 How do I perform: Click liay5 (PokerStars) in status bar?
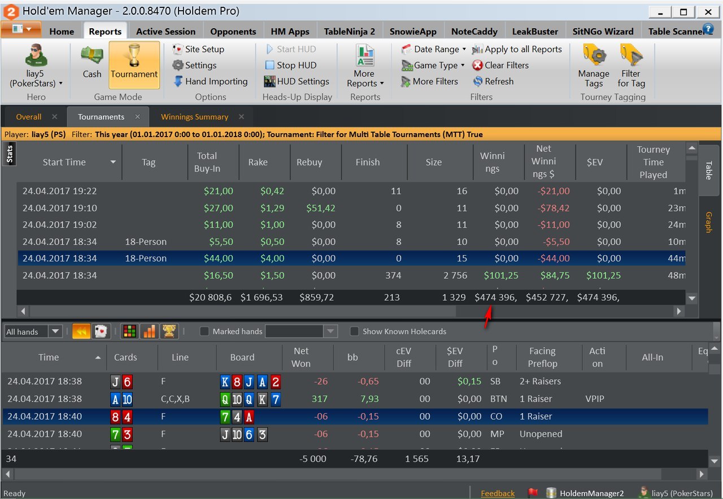(677, 493)
